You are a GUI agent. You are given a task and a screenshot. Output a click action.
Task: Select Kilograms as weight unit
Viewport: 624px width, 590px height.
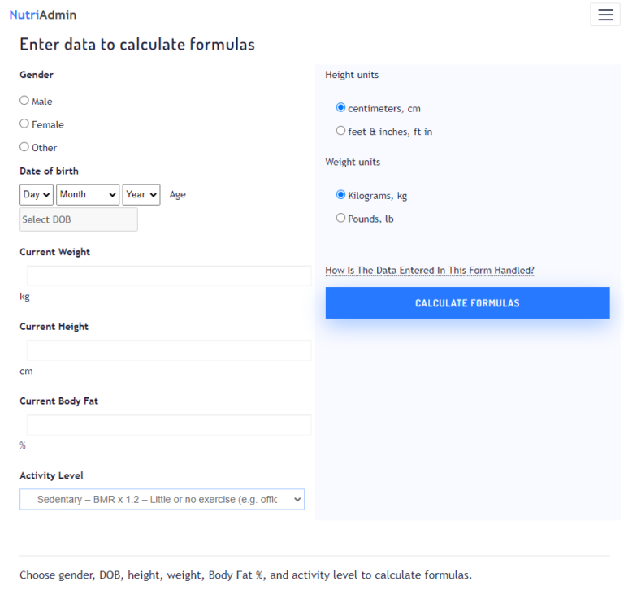[x=341, y=195]
